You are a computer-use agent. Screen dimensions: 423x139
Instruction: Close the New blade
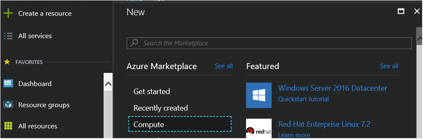pyautogui.click(x=417, y=12)
